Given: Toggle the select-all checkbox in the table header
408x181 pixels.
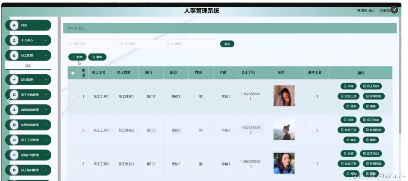Looking at the screenshot, I should pyautogui.click(x=73, y=73).
